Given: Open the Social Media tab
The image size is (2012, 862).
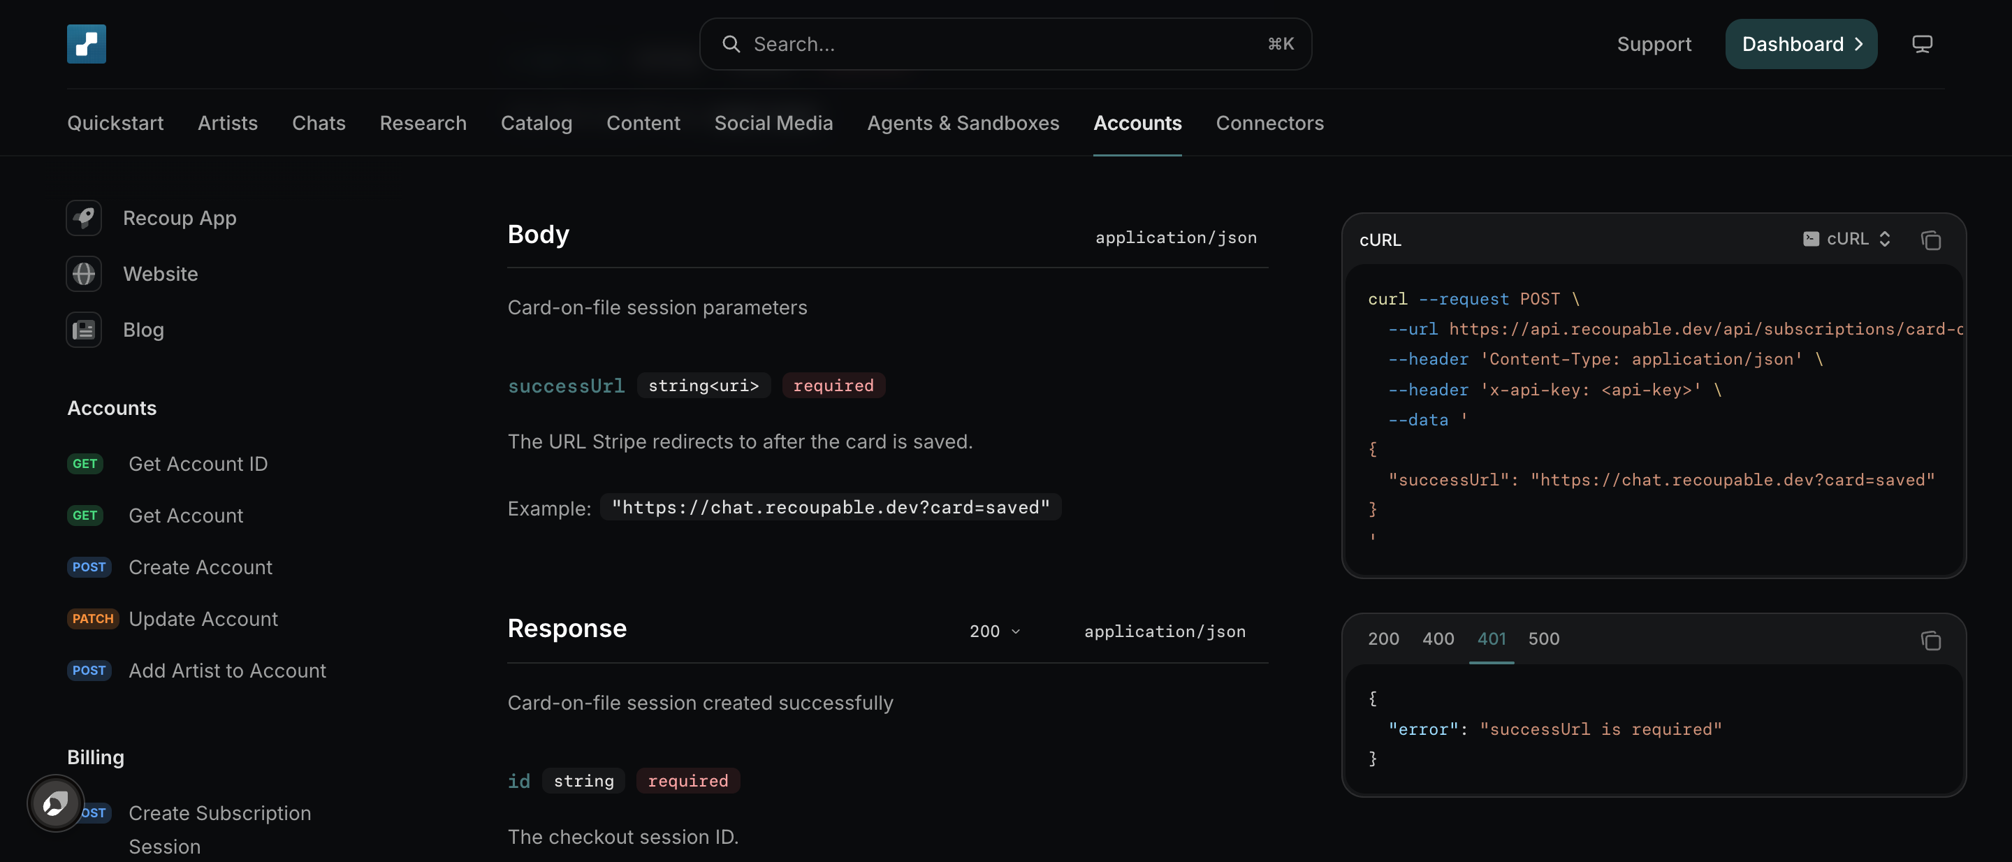Looking at the screenshot, I should tap(773, 122).
